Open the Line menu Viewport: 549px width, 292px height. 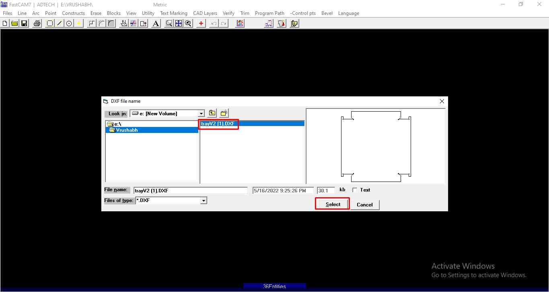(x=22, y=13)
